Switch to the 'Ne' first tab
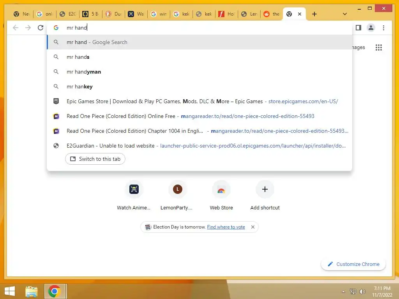This screenshot has width=399, height=299. (22, 14)
